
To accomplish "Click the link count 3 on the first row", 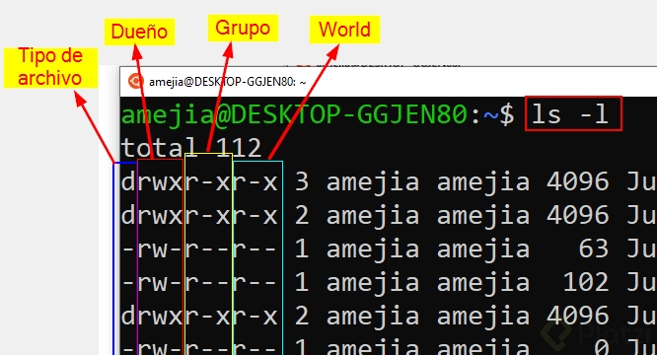I will [x=302, y=181].
